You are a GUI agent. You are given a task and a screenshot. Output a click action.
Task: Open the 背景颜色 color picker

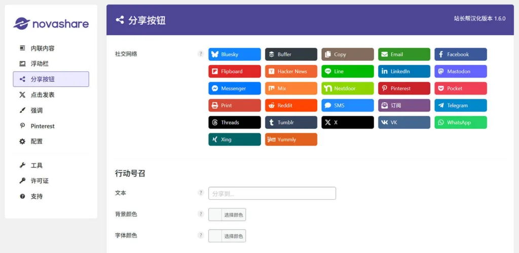pos(227,214)
